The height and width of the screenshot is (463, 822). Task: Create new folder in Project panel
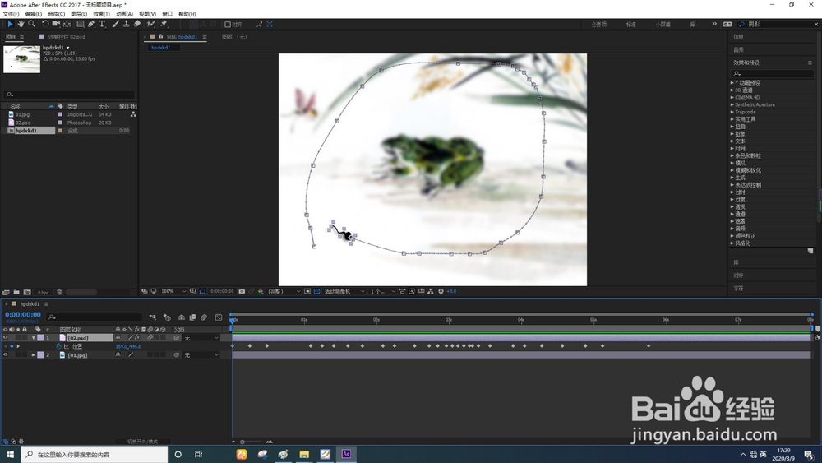click(16, 292)
